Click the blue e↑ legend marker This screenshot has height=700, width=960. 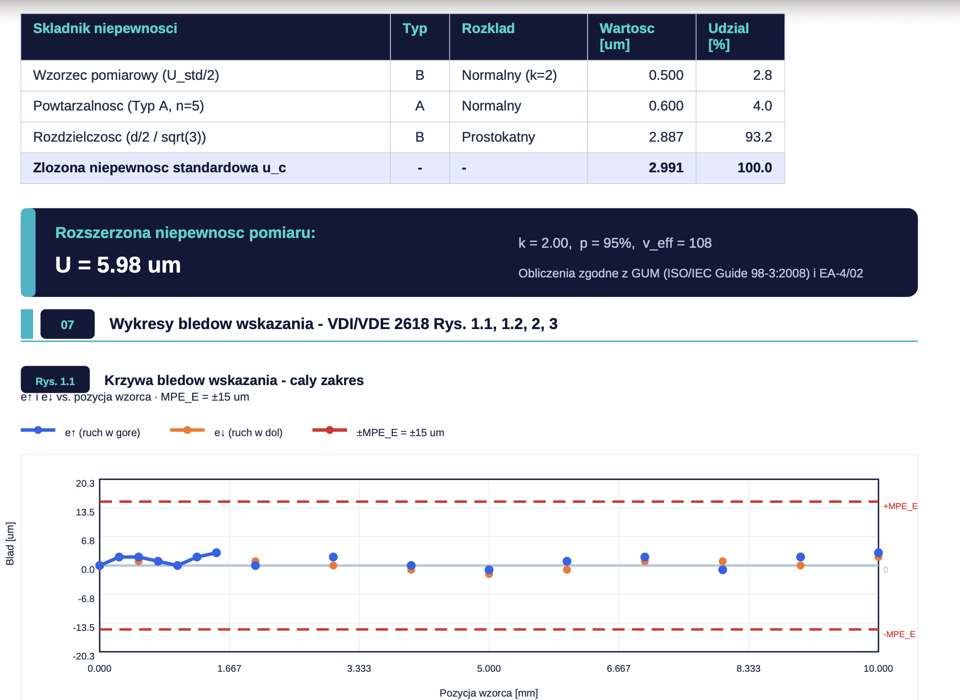[x=38, y=430]
